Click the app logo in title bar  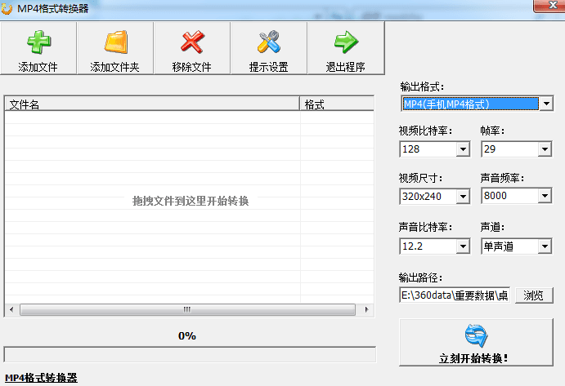coord(7,8)
